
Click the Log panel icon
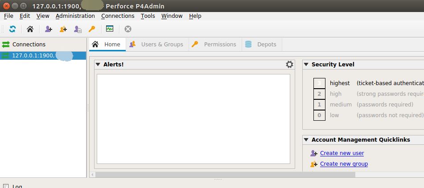6,186
